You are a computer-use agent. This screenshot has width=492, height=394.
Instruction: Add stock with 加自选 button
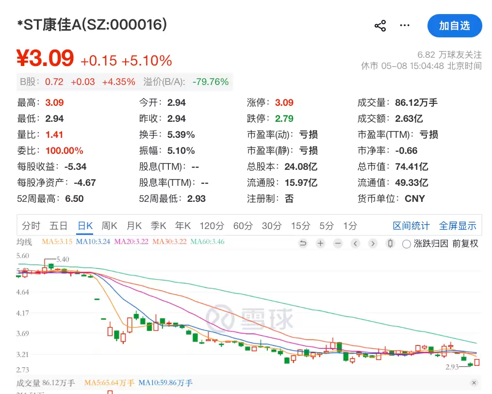coord(455,26)
